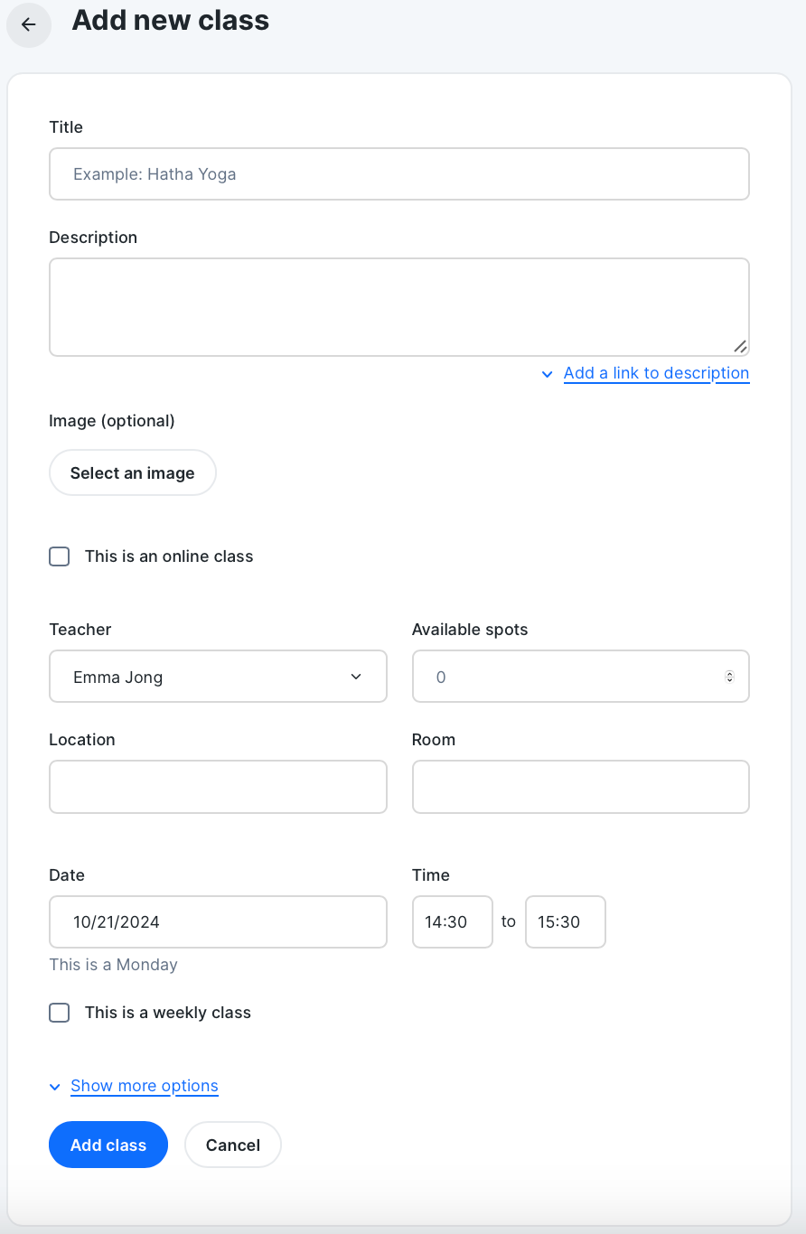Viewport: 806px width, 1234px height.
Task: Click the chevron beside Show more options
Action: (55, 1087)
